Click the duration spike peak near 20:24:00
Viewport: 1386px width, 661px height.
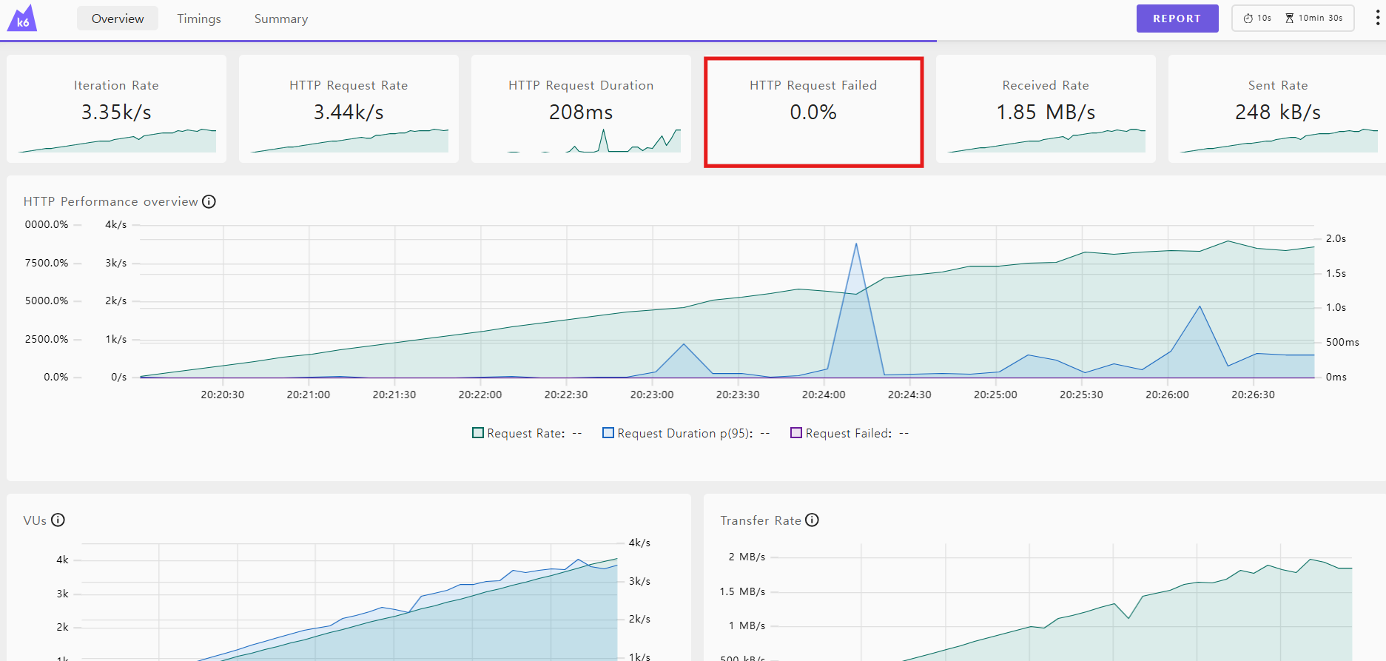pyautogui.click(x=856, y=244)
